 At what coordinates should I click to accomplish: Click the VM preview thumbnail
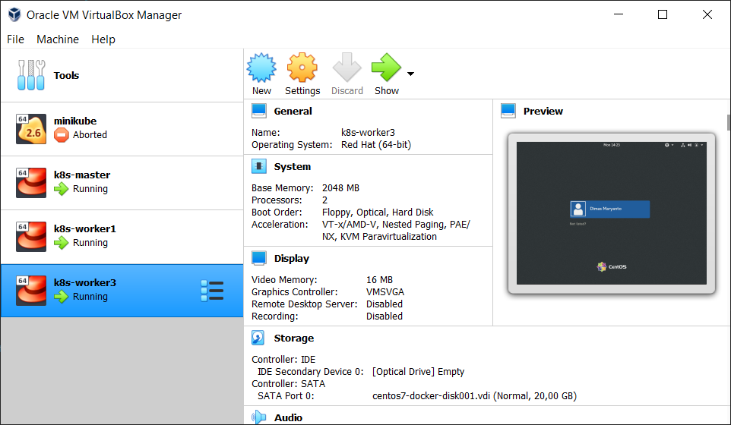[611, 213]
